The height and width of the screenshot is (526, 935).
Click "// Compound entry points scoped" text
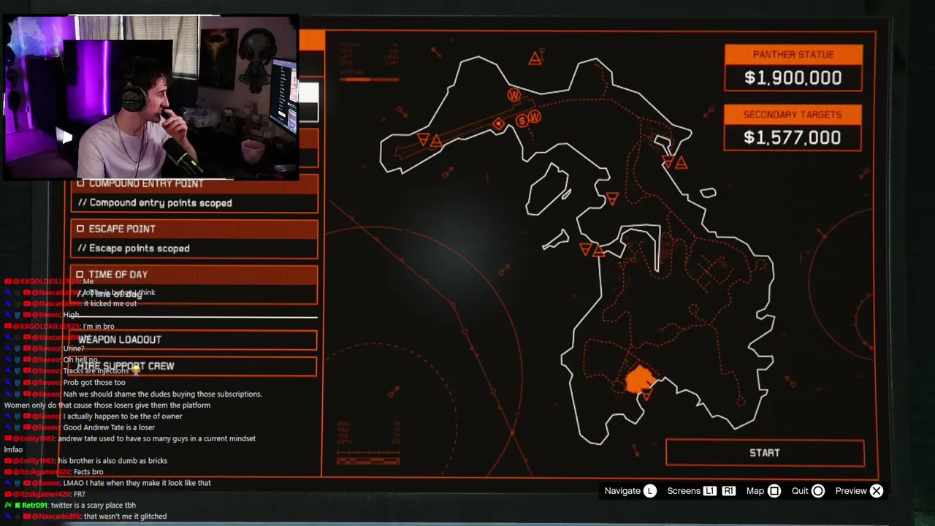point(155,203)
